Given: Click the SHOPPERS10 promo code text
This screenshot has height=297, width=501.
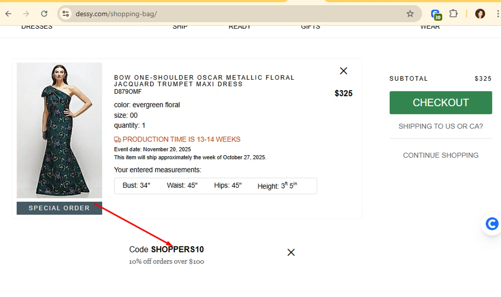Looking at the screenshot, I should (177, 250).
